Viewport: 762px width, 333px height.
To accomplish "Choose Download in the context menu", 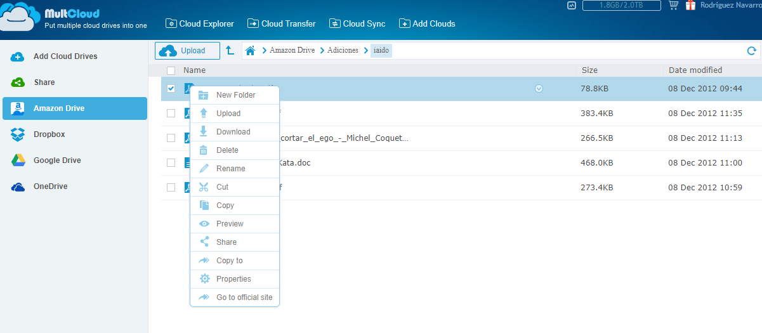I will [235, 132].
